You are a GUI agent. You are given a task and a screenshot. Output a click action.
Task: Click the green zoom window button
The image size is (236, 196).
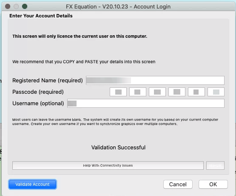tap(25, 6)
